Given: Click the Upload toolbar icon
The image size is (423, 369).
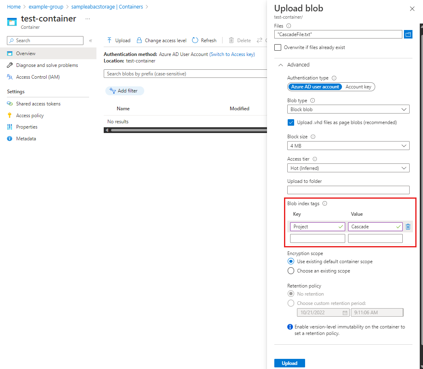Looking at the screenshot, I should [x=110, y=40].
